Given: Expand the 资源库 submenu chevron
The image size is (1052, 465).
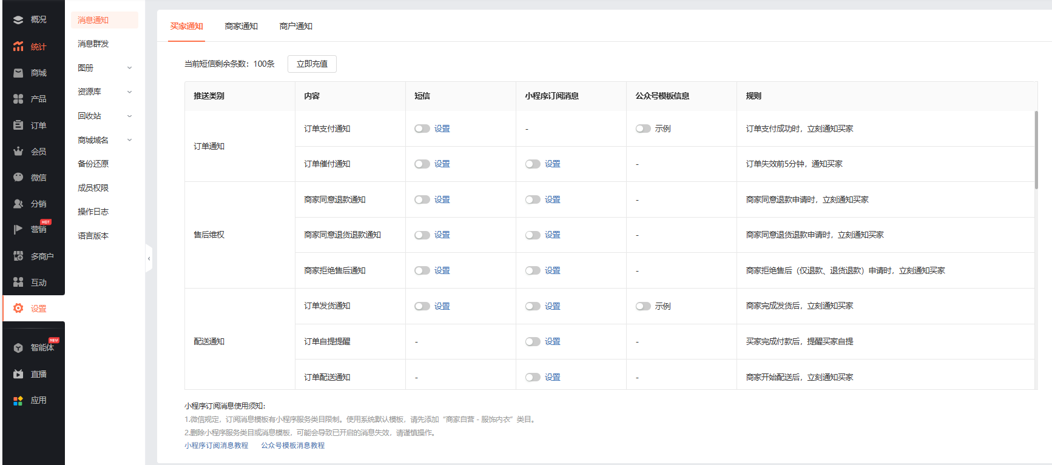Looking at the screenshot, I should point(129,92).
